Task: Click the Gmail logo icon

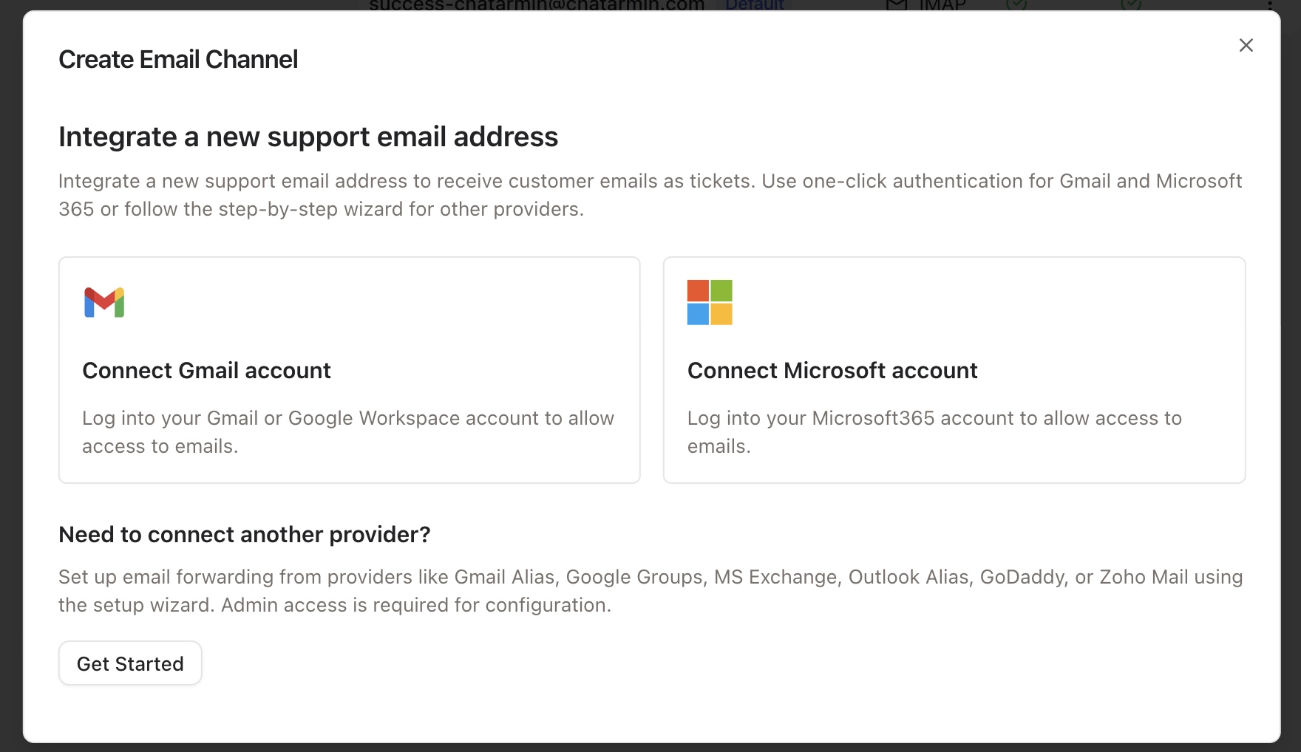Action: pyautogui.click(x=104, y=302)
